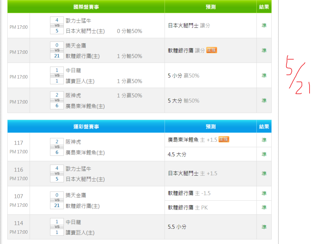330x244 pixels.
Task: Click the 準 result for 日本火腿鬥士 讓分
Action: (264, 25)
